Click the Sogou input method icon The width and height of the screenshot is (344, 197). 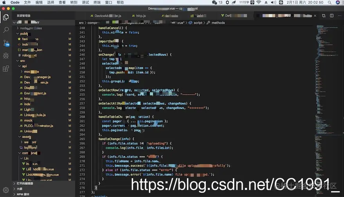[281, 2]
